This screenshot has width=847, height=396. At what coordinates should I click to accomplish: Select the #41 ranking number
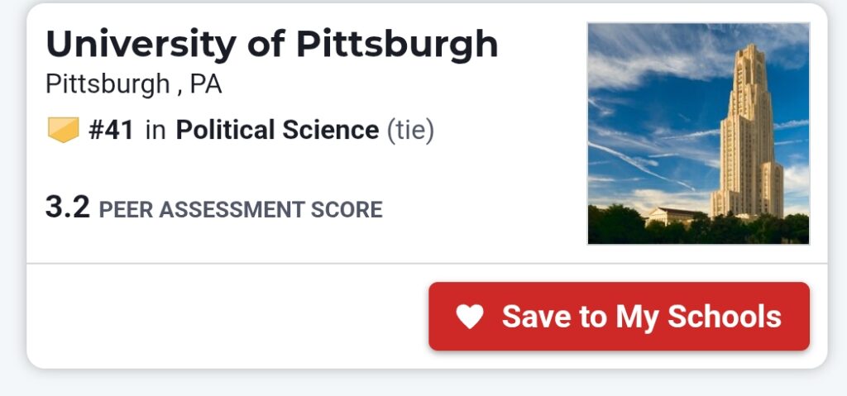coord(111,130)
